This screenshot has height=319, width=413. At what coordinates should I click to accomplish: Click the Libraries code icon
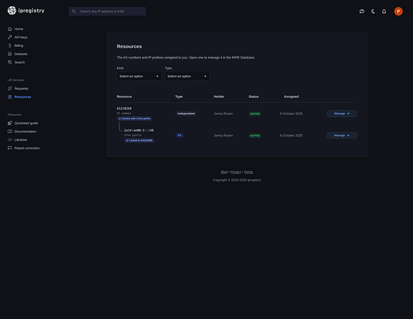[10, 140]
